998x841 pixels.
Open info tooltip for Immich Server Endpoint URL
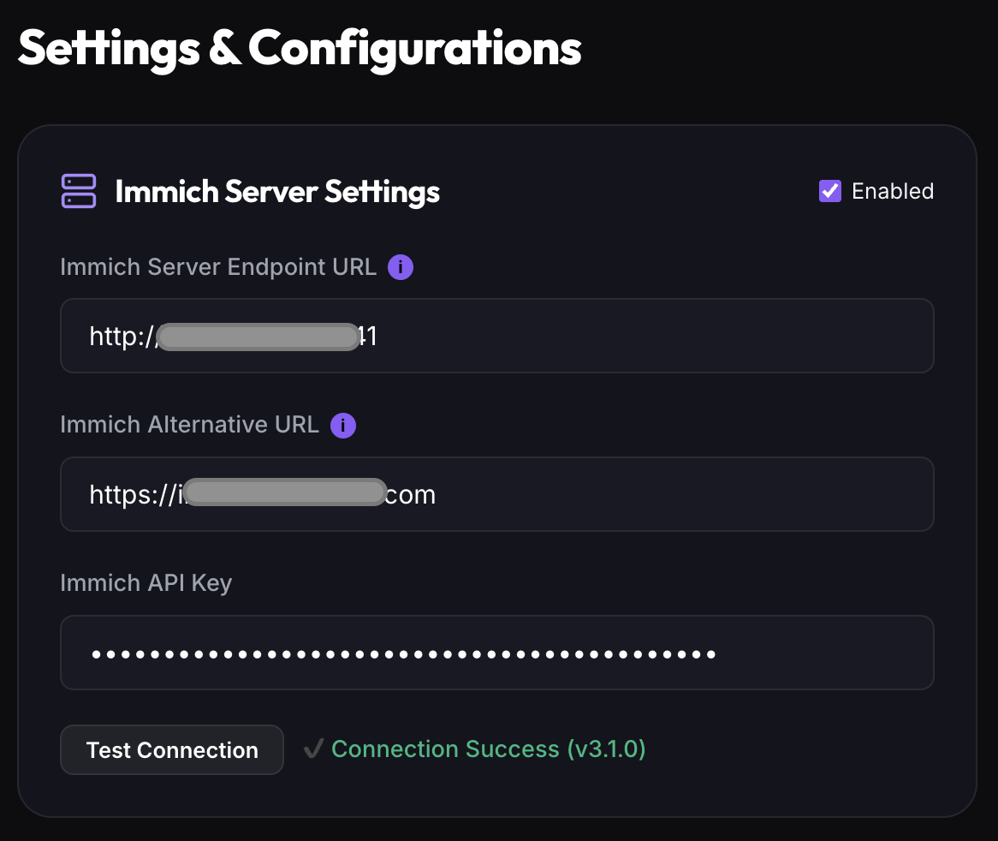click(401, 267)
